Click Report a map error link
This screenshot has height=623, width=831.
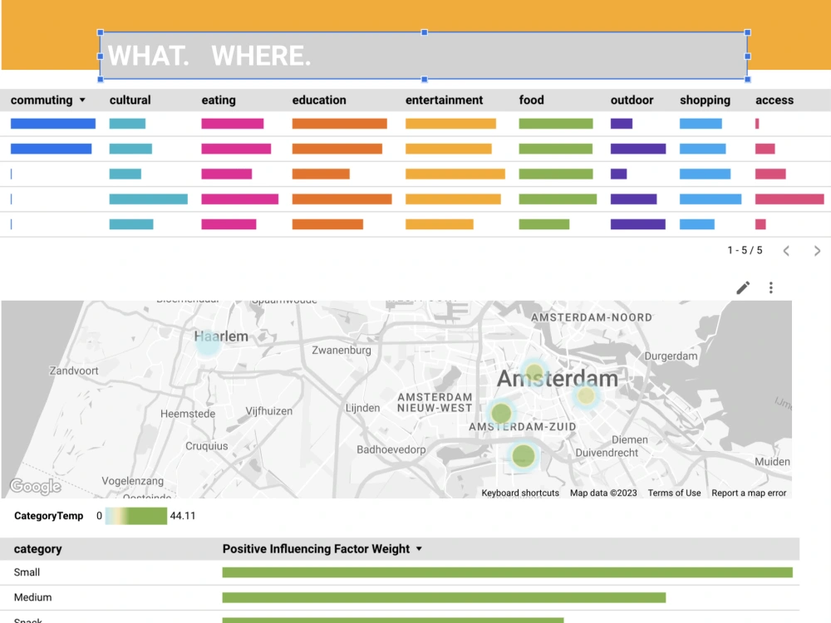[x=749, y=493]
